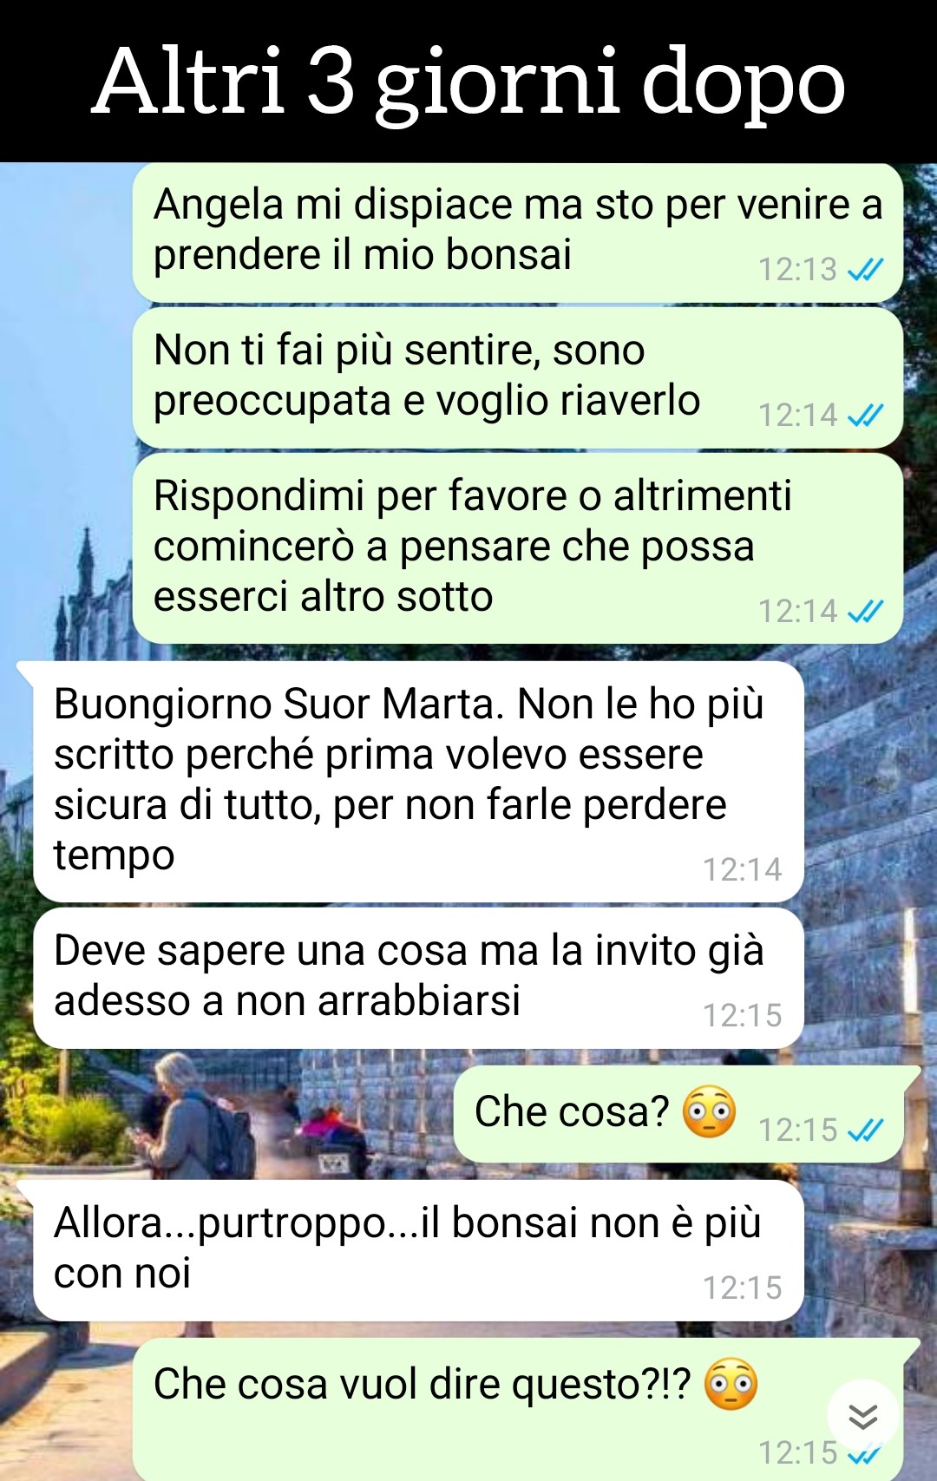Screen dimensions: 937x1481
Task: Tap the 'Altri 3 giorni dopo' title banner
Action: point(468,81)
